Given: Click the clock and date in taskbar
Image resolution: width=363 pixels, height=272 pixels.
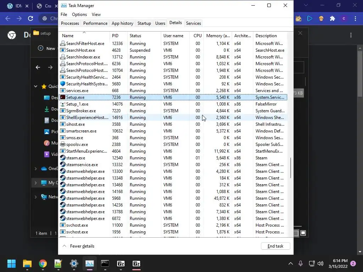Looking at the screenshot, I should pyautogui.click(x=338, y=263).
